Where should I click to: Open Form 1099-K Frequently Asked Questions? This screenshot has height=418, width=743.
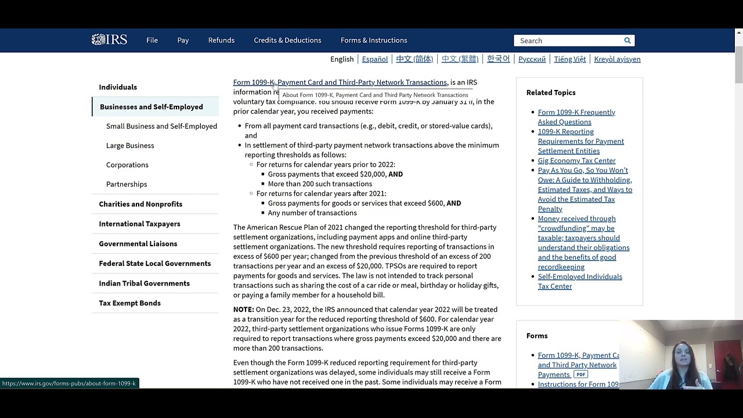pyautogui.click(x=576, y=117)
